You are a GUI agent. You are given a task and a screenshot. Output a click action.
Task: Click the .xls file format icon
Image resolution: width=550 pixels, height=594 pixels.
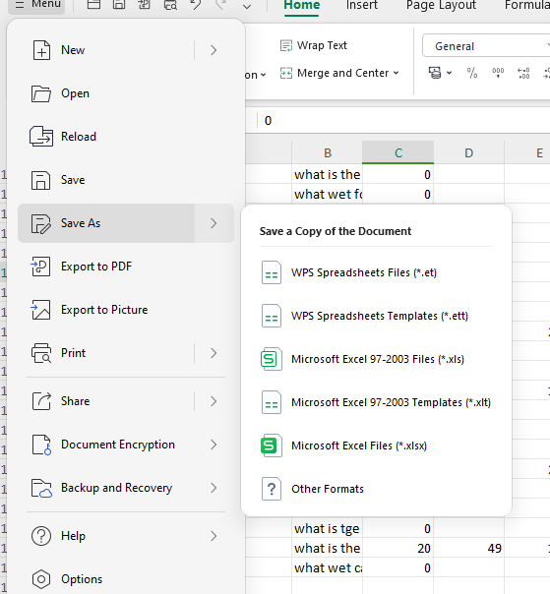272,359
